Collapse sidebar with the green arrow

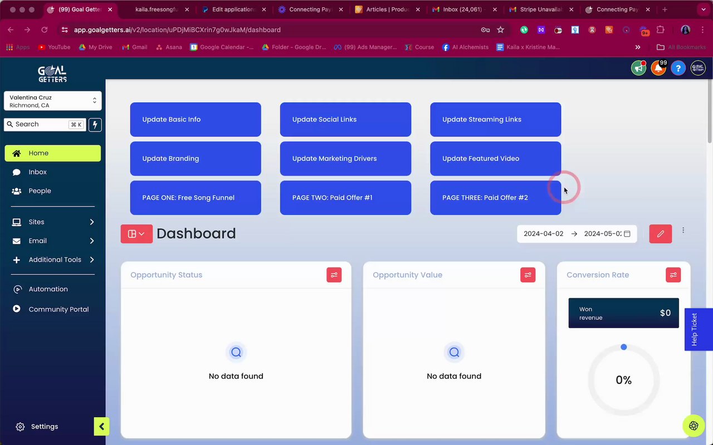click(x=101, y=427)
